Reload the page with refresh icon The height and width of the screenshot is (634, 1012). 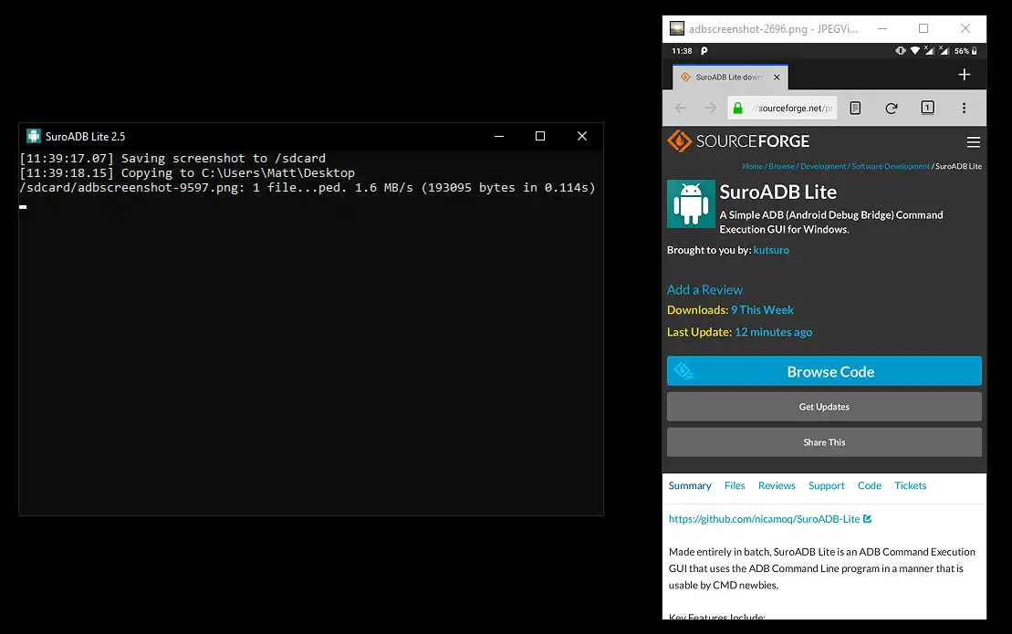[892, 108]
